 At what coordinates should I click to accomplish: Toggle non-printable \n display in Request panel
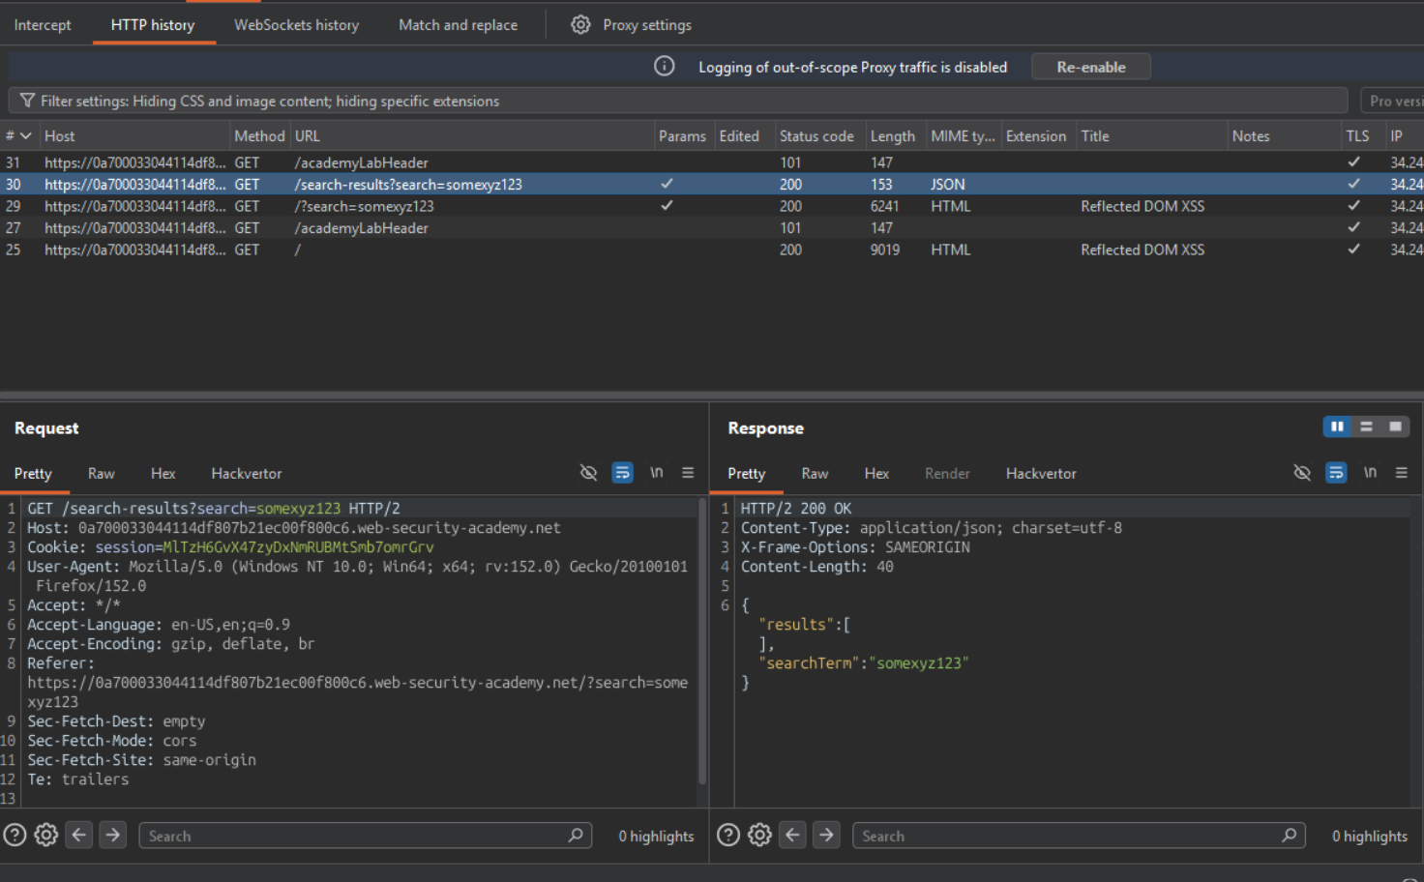(656, 473)
